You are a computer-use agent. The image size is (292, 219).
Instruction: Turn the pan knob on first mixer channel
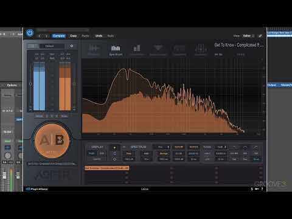pos(7,156)
